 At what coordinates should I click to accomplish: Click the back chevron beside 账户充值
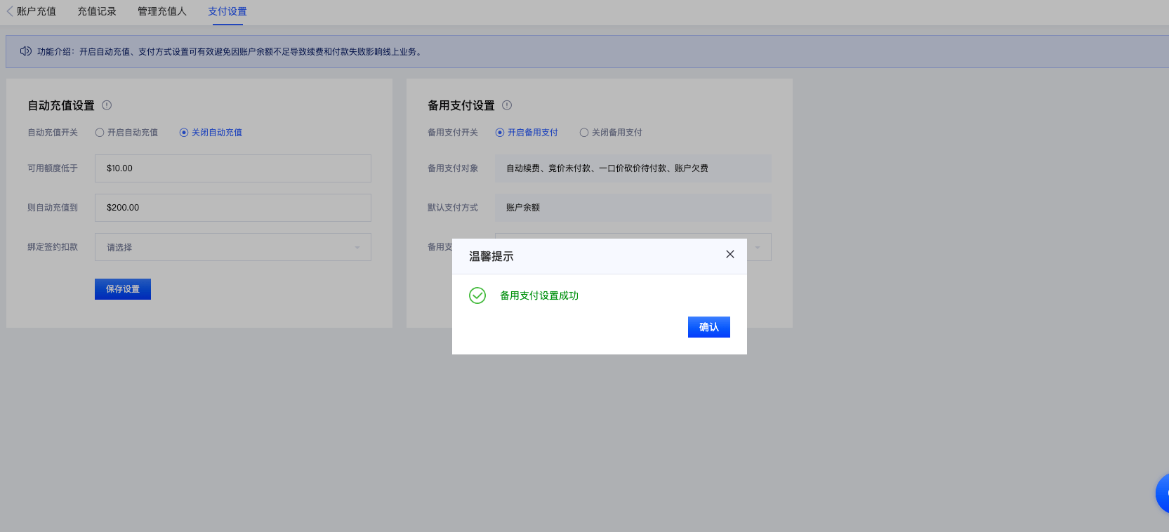click(x=10, y=11)
